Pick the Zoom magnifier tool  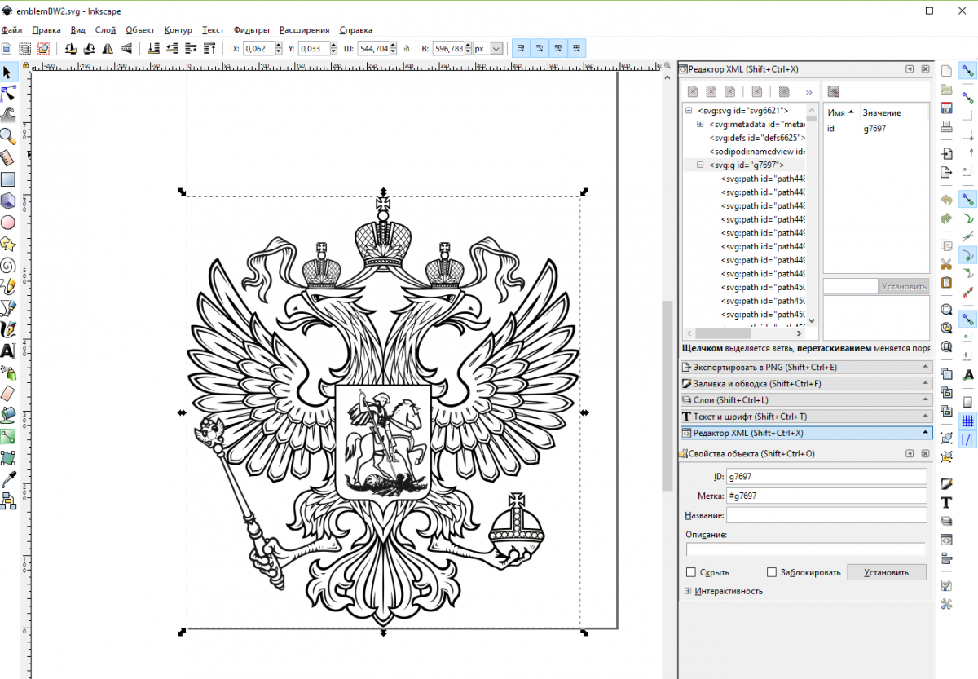8,136
